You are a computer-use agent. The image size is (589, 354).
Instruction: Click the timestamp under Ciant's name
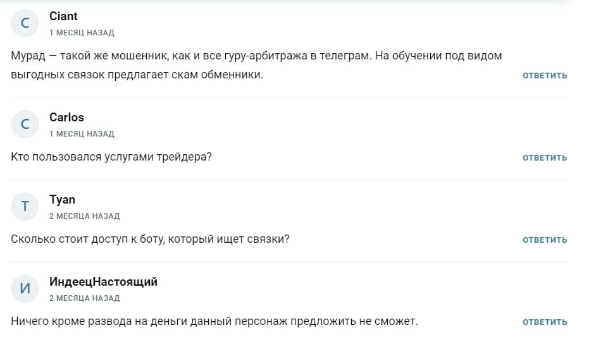point(82,32)
